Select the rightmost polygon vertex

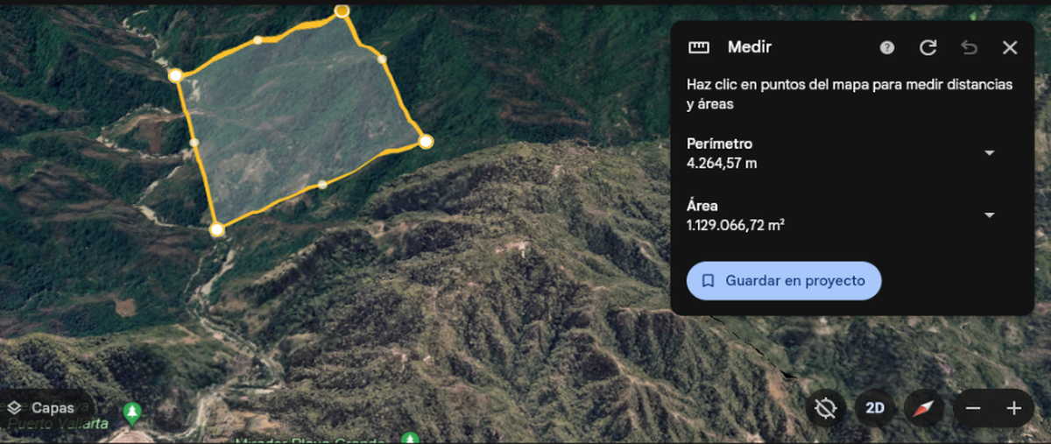click(x=426, y=141)
